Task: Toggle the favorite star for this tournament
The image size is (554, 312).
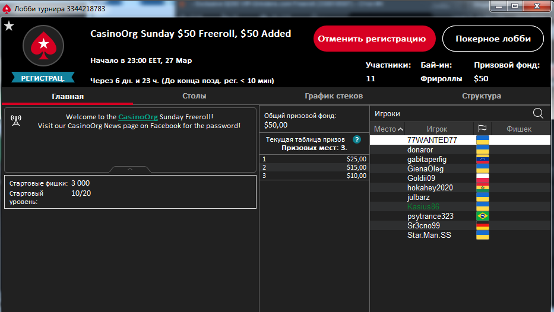Action: pyautogui.click(x=9, y=26)
